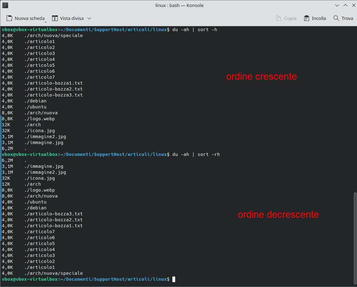
Task: Select './articolo6' in the sort -rh output
Action: [x=40, y=238]
